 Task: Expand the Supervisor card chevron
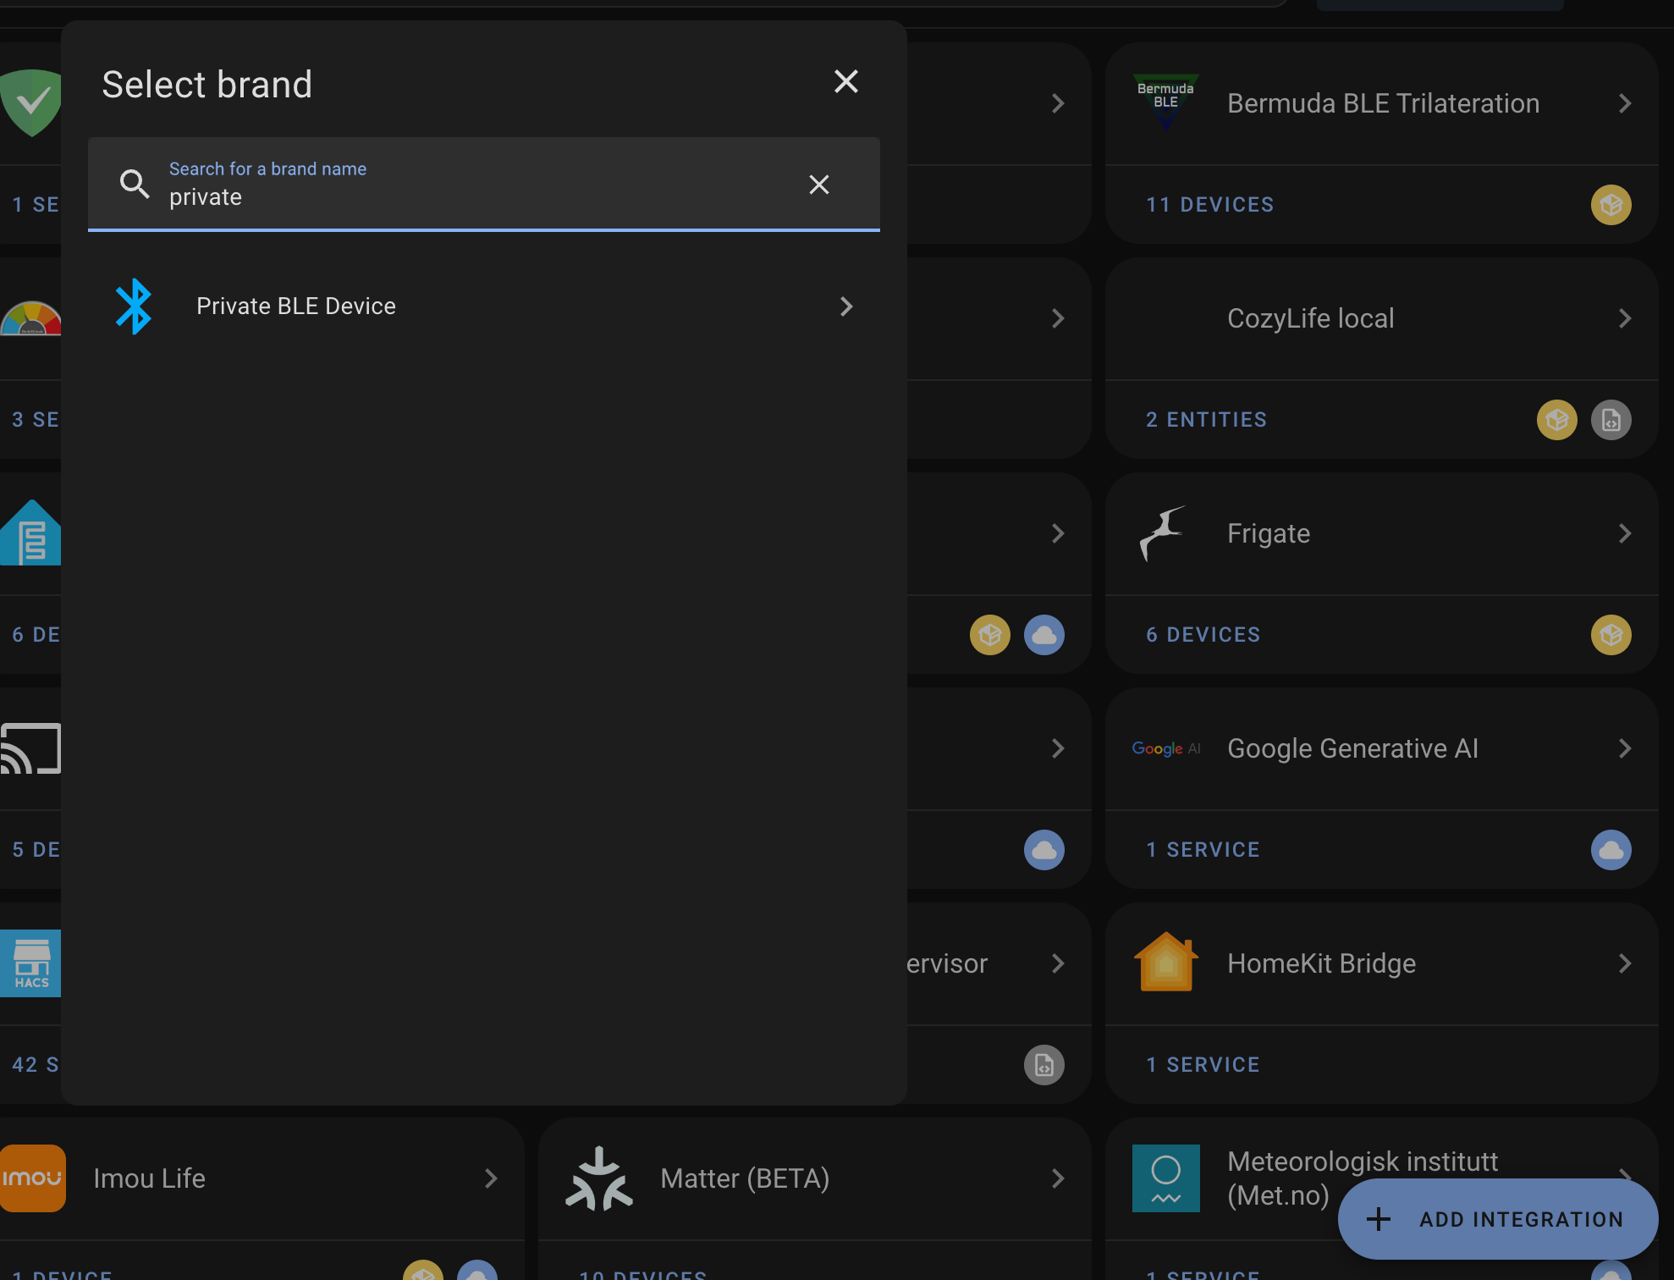click(1057, 963)
